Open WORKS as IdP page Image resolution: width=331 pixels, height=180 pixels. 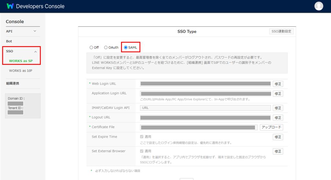tap(21, 71)
